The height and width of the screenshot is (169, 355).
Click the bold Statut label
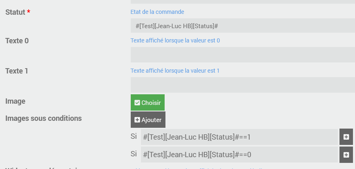click(15, 12)
